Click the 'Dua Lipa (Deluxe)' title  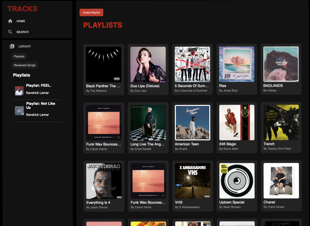pyautogui.click(x=145, y=86)
